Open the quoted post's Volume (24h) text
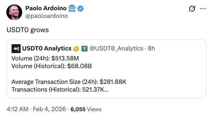Image resolution: width=212 pixels, height=116 pixels. (45, 58)
